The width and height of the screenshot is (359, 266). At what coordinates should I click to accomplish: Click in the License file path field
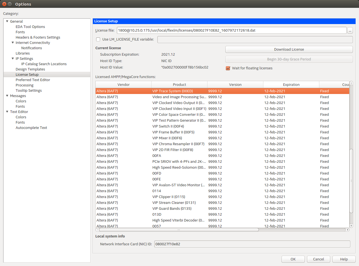pyautogui.click(x=232, y=30)
